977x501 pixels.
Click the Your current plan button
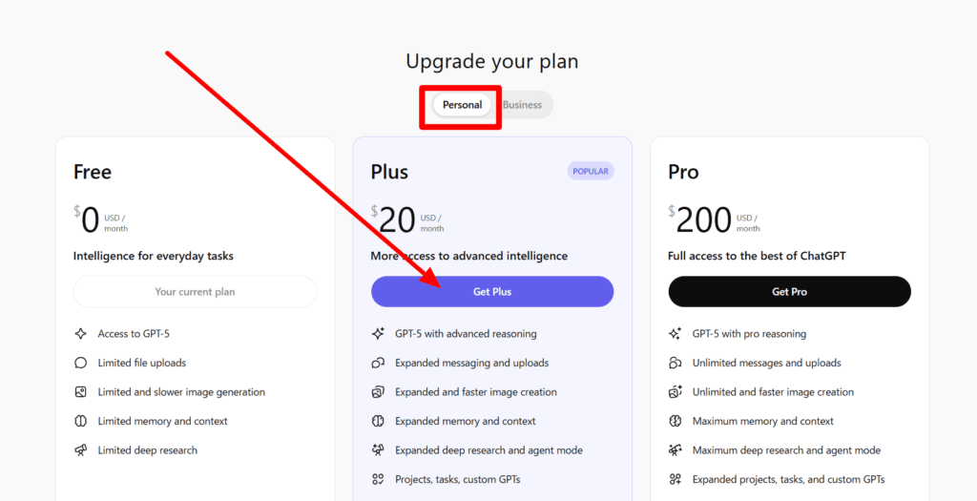(195, 292)
